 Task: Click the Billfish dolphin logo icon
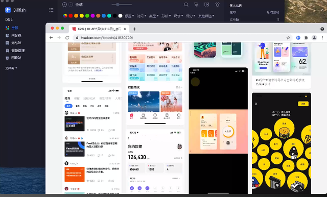(x=8, y=10)
